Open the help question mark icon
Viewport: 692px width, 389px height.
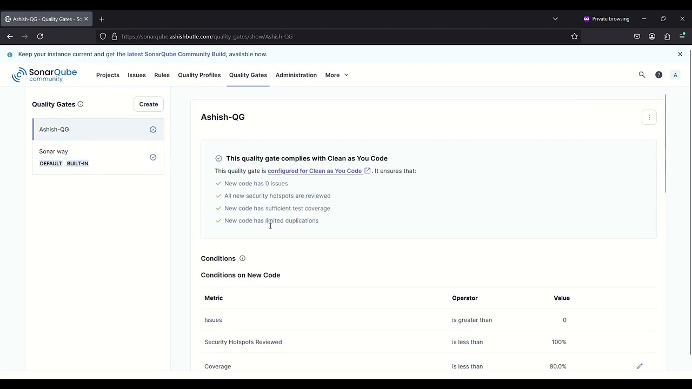click(x=658, y=75)
